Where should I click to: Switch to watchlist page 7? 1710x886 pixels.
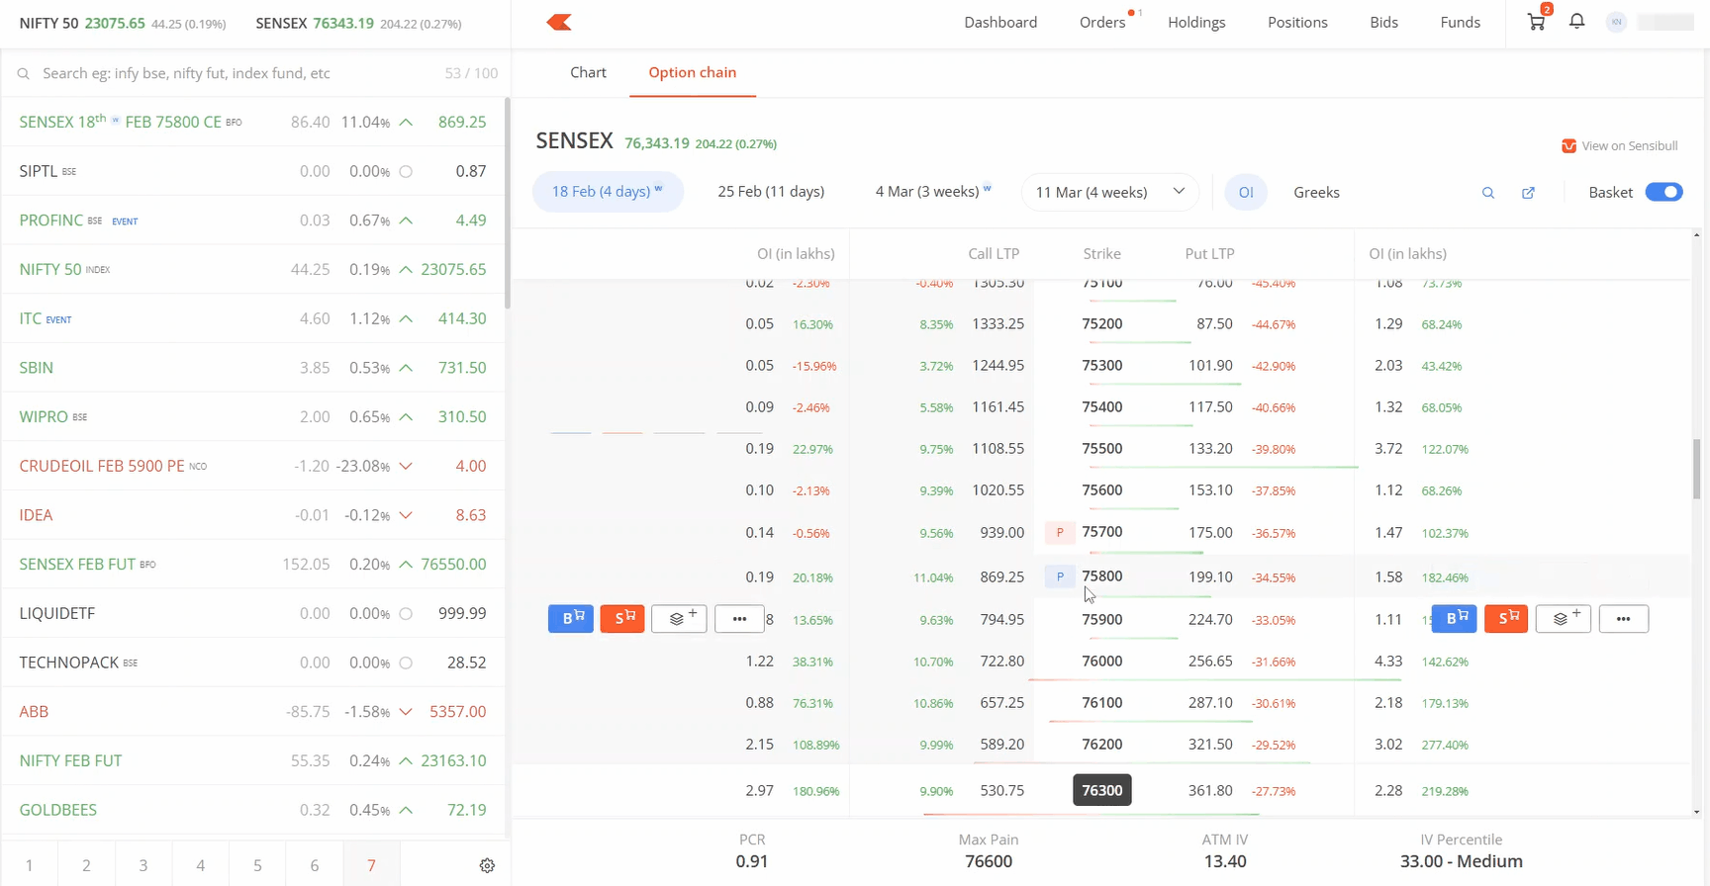pos(371,865)
